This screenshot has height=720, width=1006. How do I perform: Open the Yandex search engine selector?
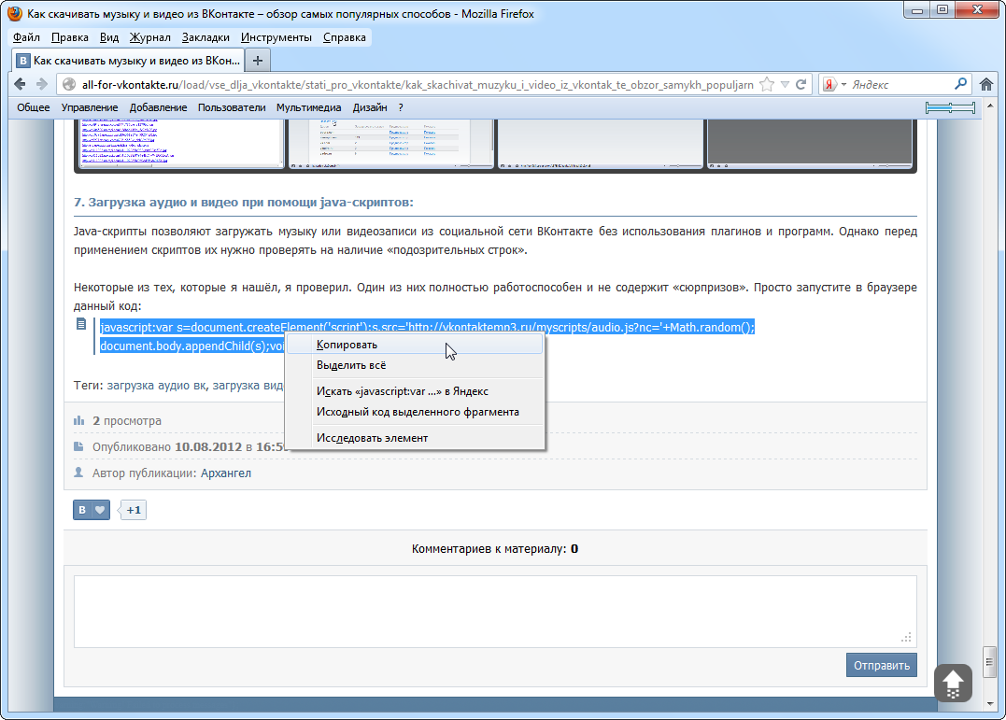[834, 85]
